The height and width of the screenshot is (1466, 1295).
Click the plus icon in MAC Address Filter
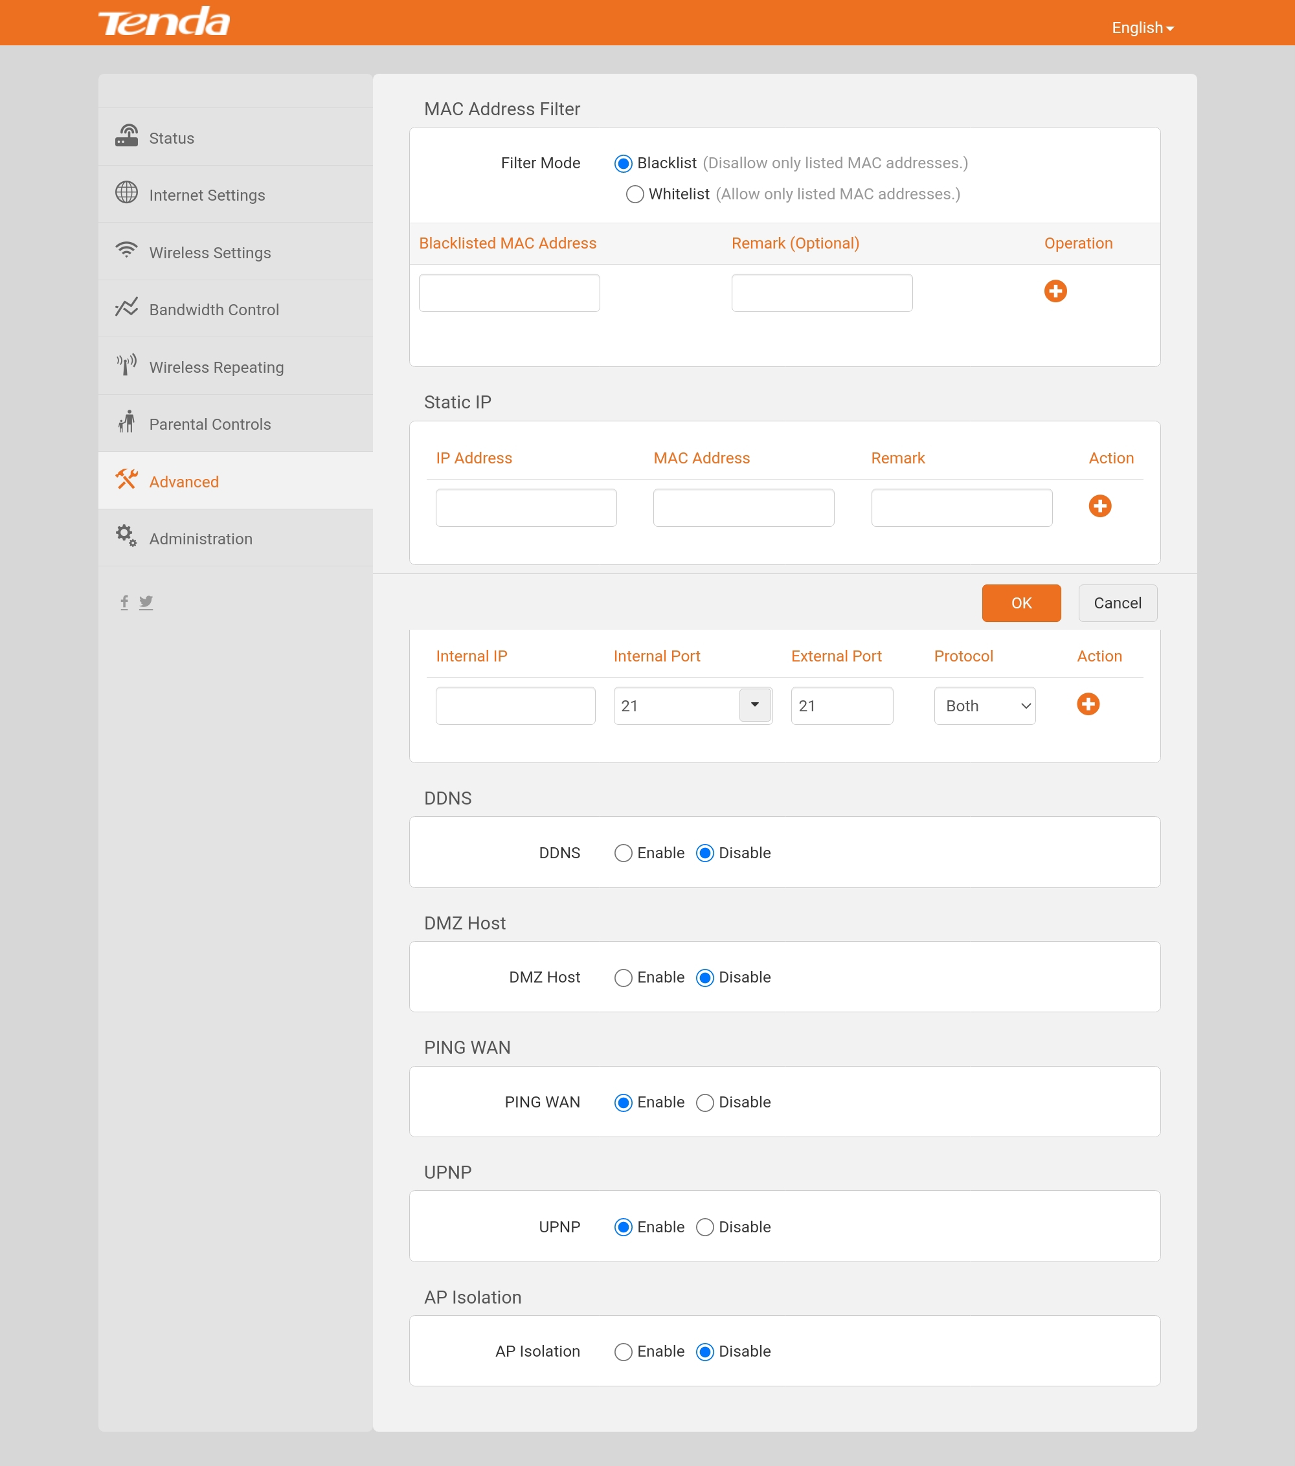(x=1055, y=291)
